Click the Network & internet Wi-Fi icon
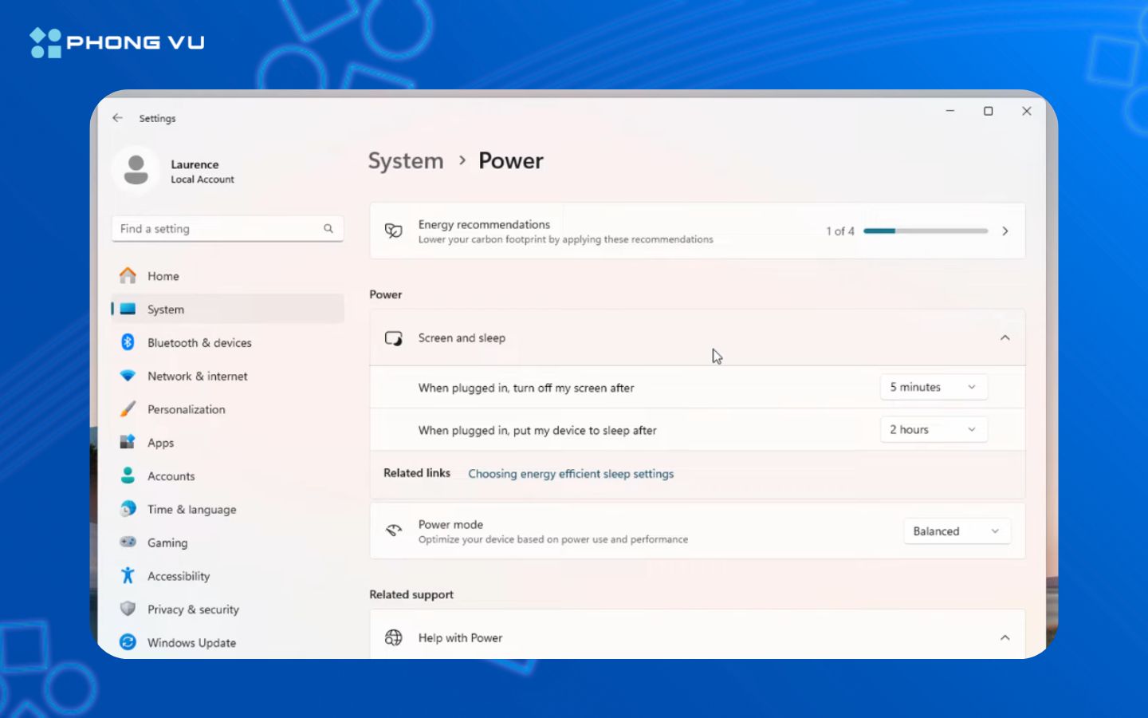The image size is (1148, 718). [x=128, y=376]
